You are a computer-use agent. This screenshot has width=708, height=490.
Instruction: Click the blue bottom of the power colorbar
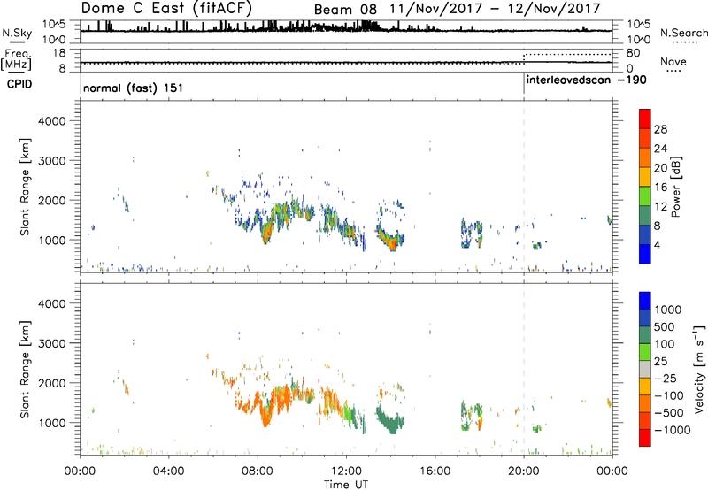[645, 254]
